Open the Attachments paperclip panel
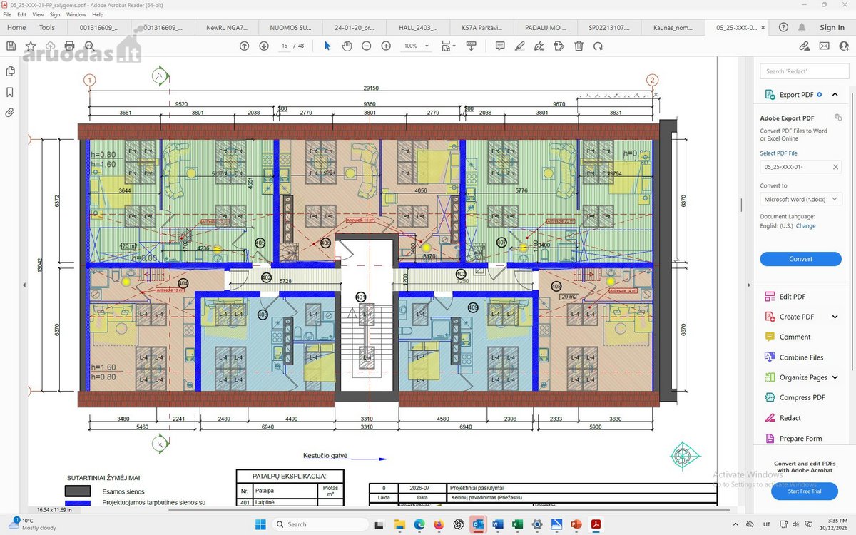The height and width of the screenshot is (535, 856). (x=10, y=113)
